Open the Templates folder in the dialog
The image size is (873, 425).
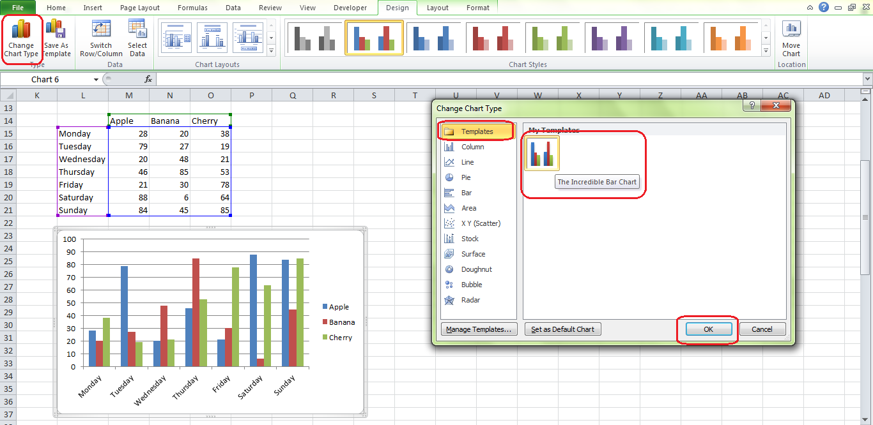pyautogui.click(x=478, y=131)
